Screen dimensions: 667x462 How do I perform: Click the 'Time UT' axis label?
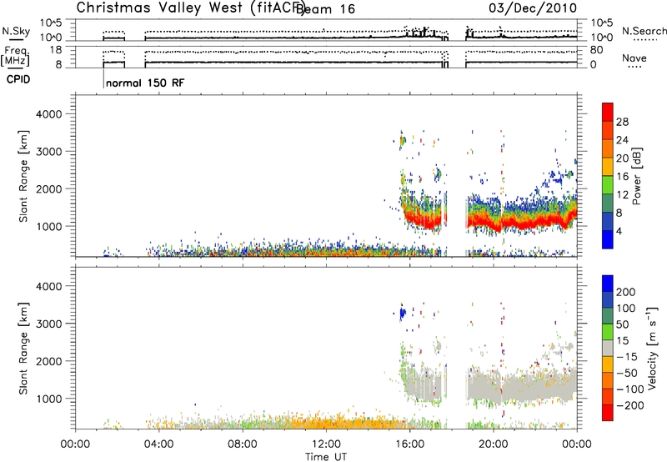326,457
